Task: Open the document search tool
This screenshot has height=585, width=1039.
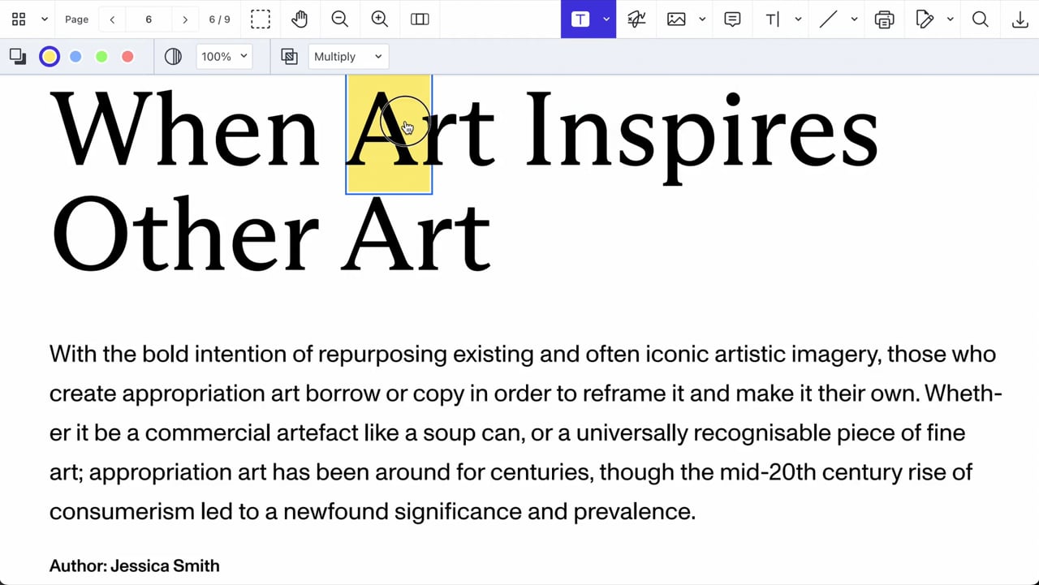Action: pyautogui.click(x=980, y=19)
